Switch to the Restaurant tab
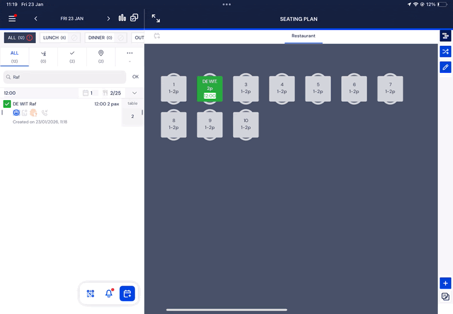Viewport: 453px width, 314px height. point(303,36)
